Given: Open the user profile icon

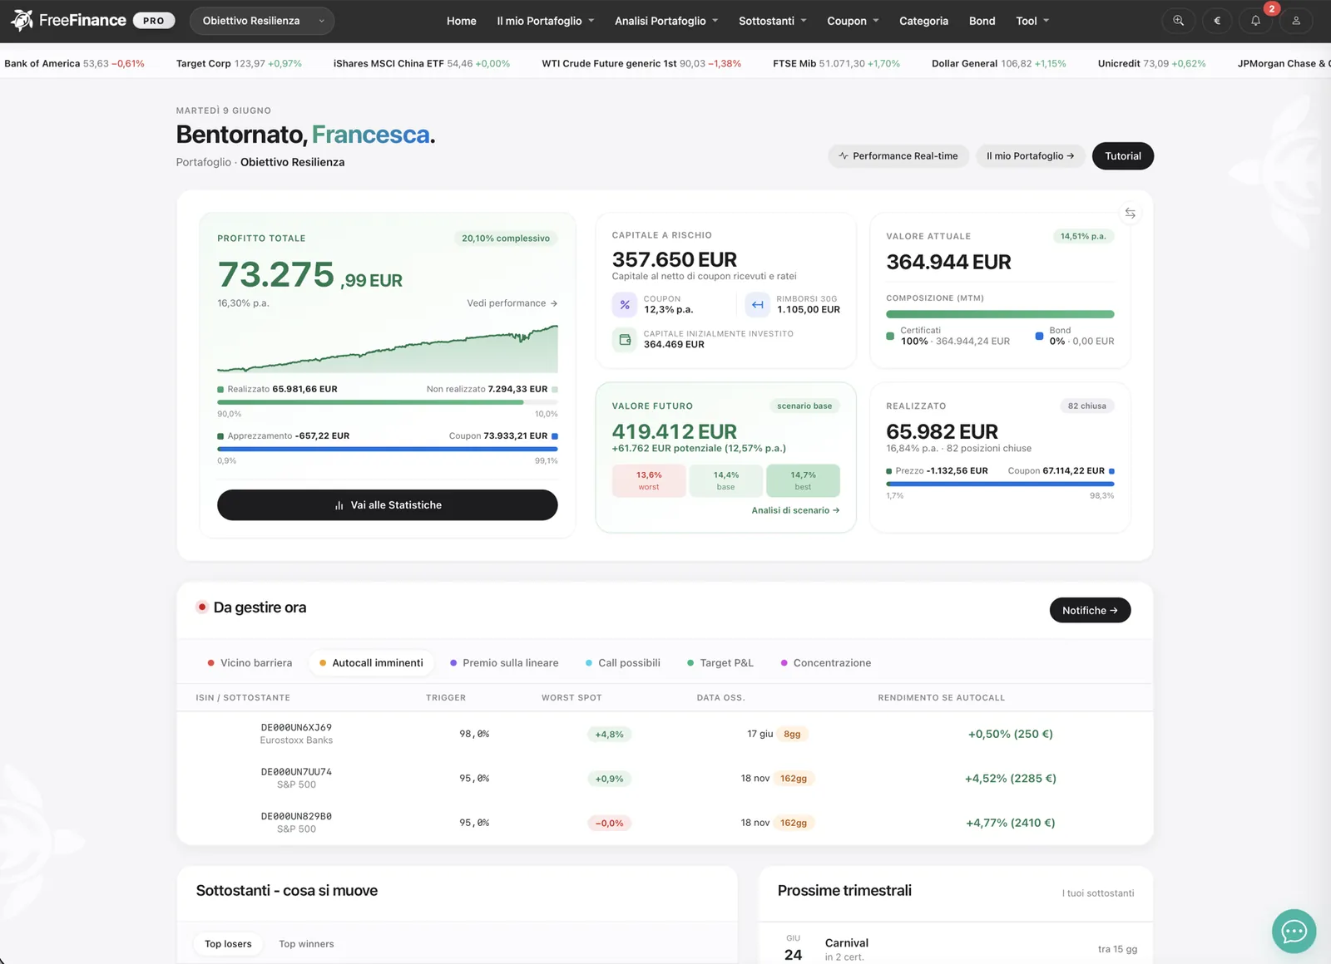Looking at the screenshot, I should [x=1295, y=21].
